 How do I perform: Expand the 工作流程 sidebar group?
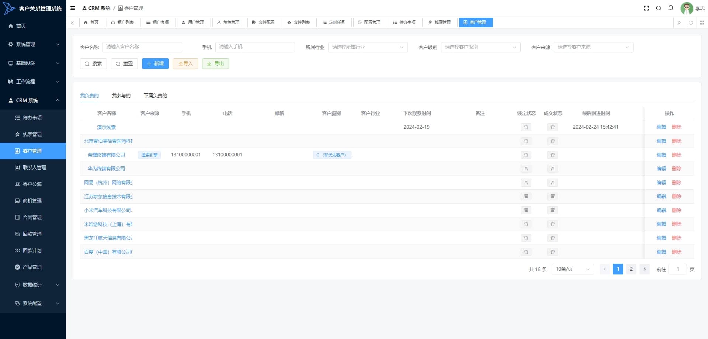(33, 82)
